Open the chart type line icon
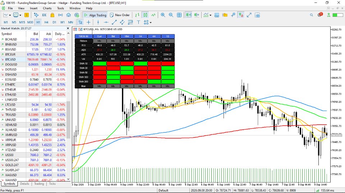This screenshot has width=345, height=193. coord(5,15)
